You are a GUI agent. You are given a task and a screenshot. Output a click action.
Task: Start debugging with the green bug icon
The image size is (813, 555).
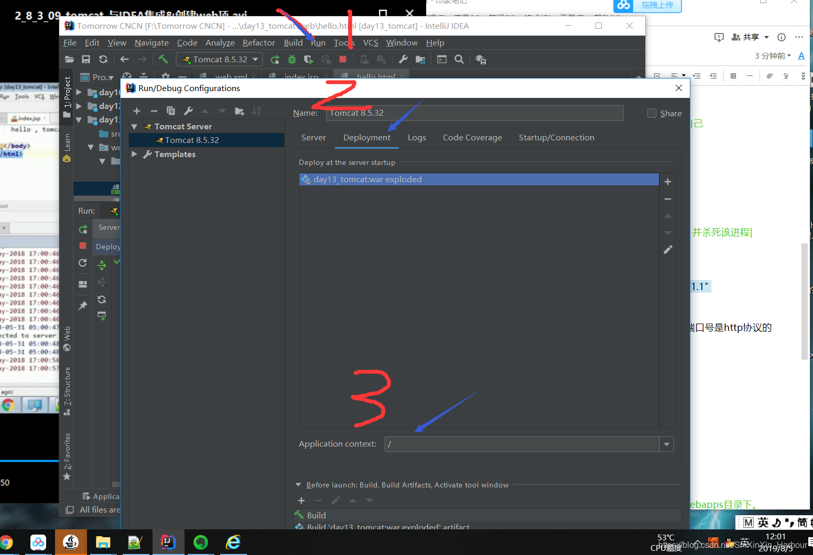click(292, 59)
